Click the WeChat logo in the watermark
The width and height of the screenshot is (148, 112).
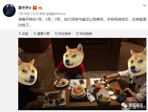click(124, 105)
